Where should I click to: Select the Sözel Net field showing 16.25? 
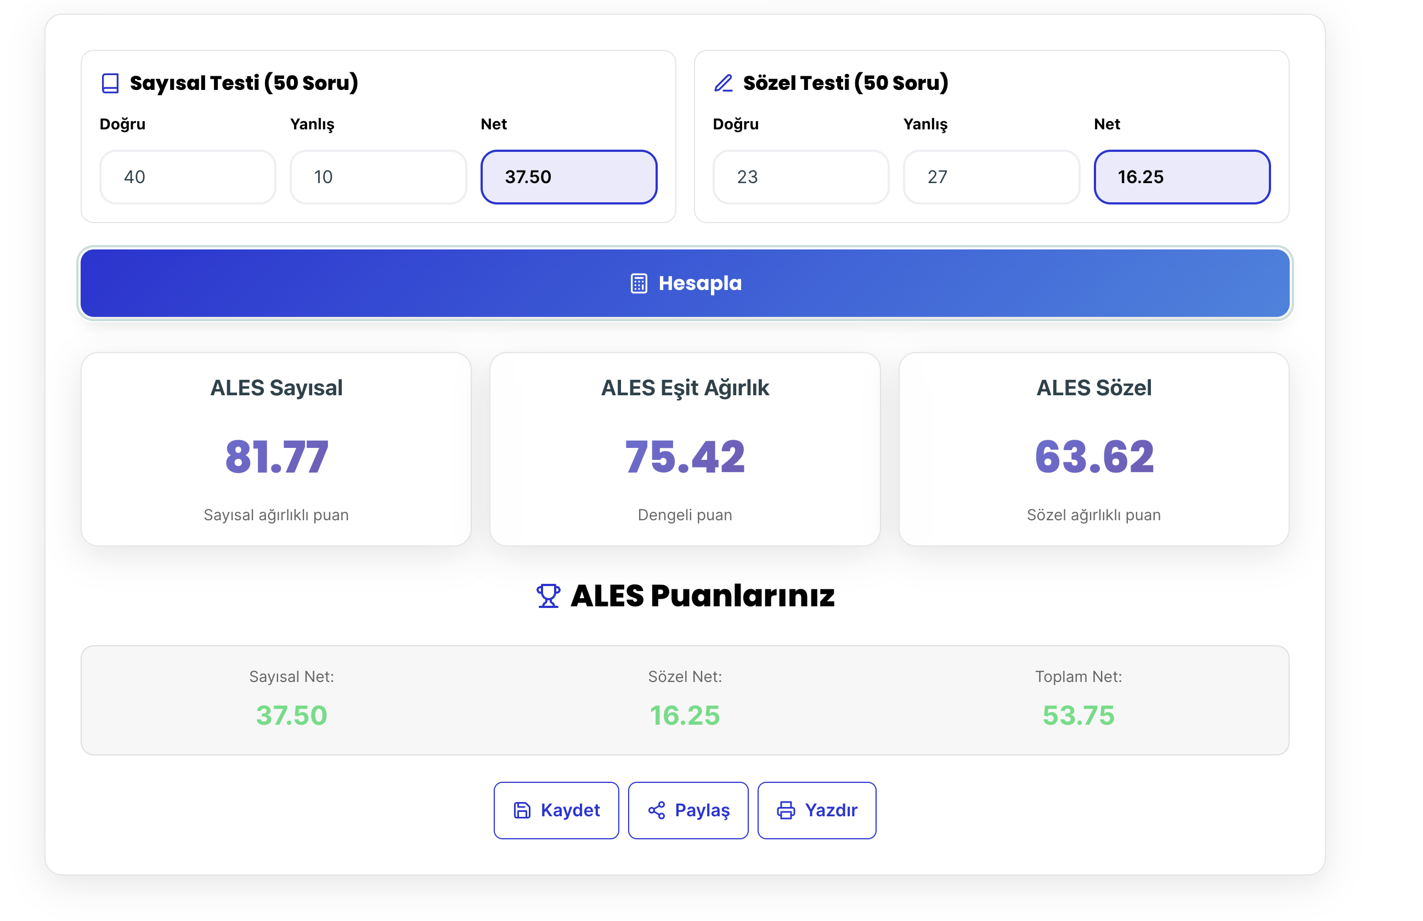point(1182,177)
